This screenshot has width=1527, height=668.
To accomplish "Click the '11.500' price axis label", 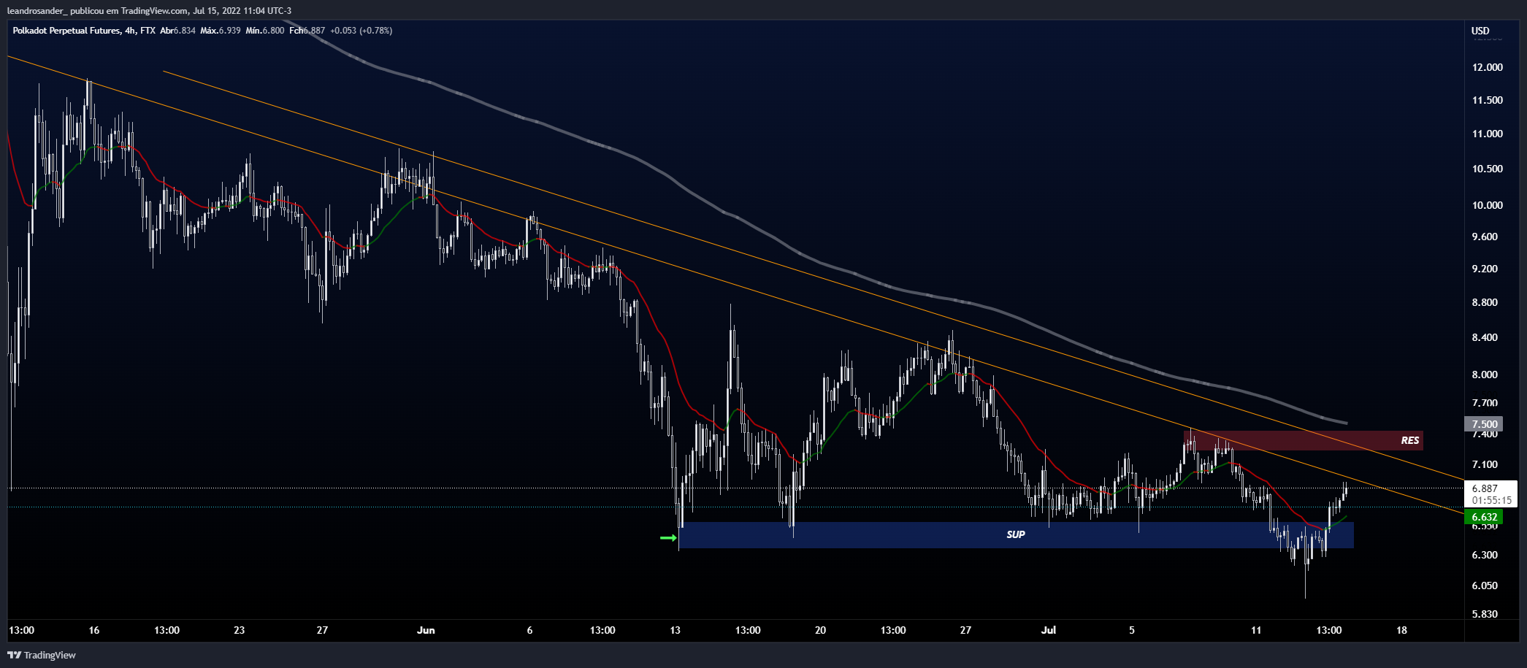I will click(1487, 100).
